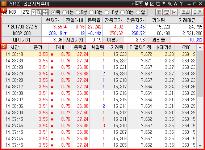Image resolution: width=205 pixels, height=150 pixels.
Task: Select the 1분 radio button
Action: point(64,12)
